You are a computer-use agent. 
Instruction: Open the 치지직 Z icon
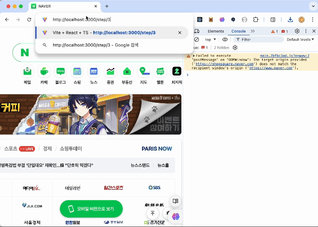point(177,71)
